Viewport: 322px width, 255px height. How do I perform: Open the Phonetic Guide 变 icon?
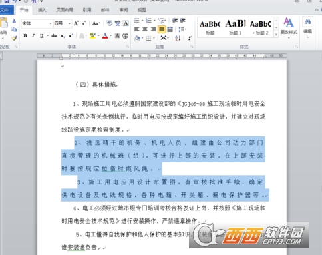pyautogui.click(x=118, y=23)
